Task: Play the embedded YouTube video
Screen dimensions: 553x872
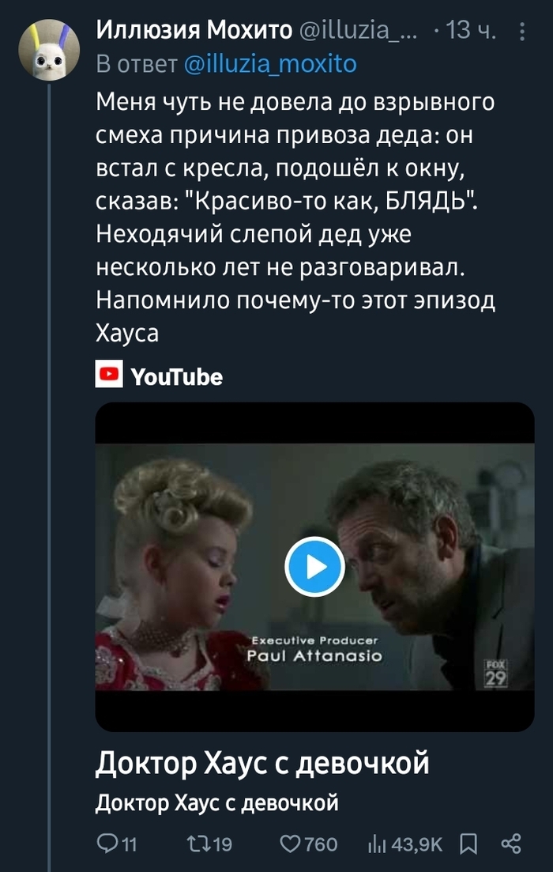Action: coord(314,566)
